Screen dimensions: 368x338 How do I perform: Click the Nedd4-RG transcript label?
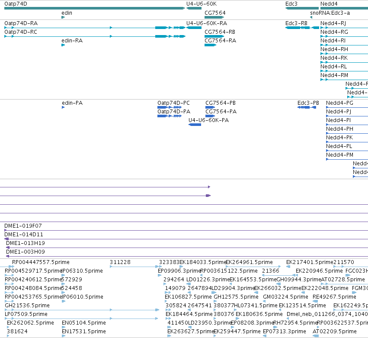coord(334,32)
